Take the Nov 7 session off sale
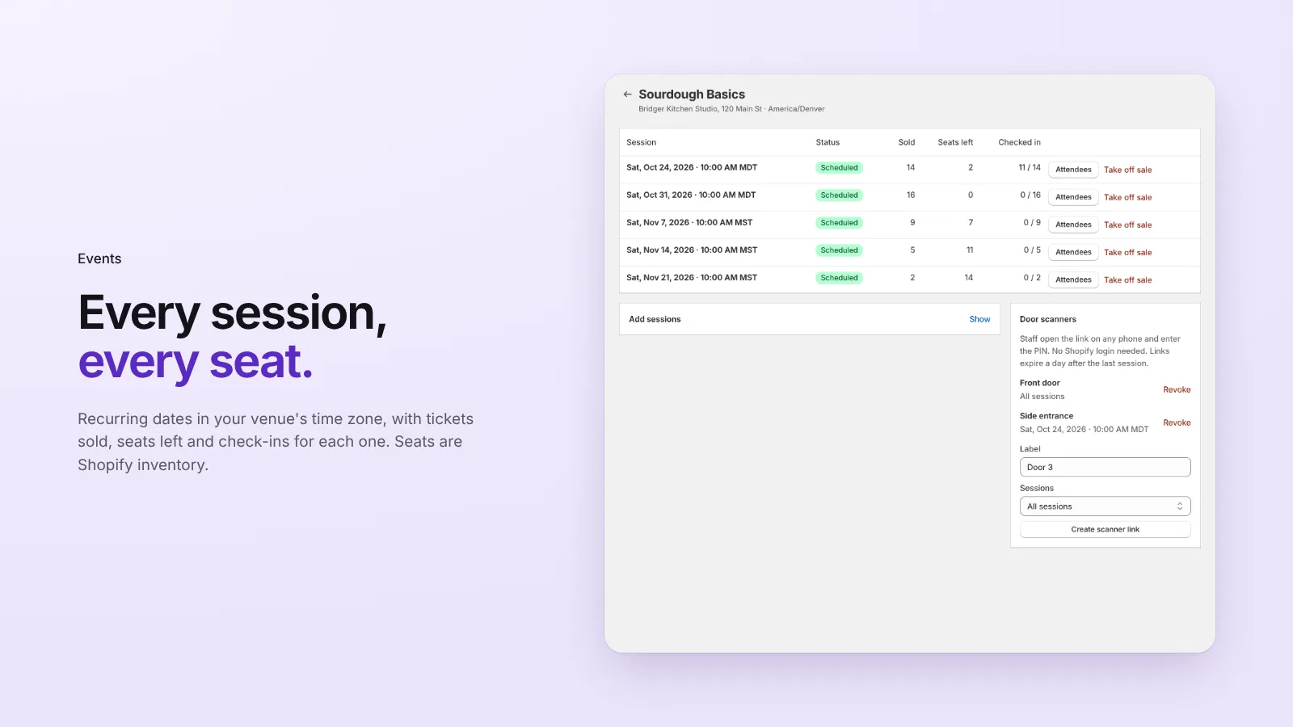The width and height of the screenshot is (1293, 727). (1127, 225)
